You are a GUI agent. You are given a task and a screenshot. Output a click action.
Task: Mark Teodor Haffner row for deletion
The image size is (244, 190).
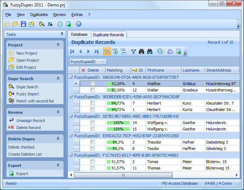(92, 149)
